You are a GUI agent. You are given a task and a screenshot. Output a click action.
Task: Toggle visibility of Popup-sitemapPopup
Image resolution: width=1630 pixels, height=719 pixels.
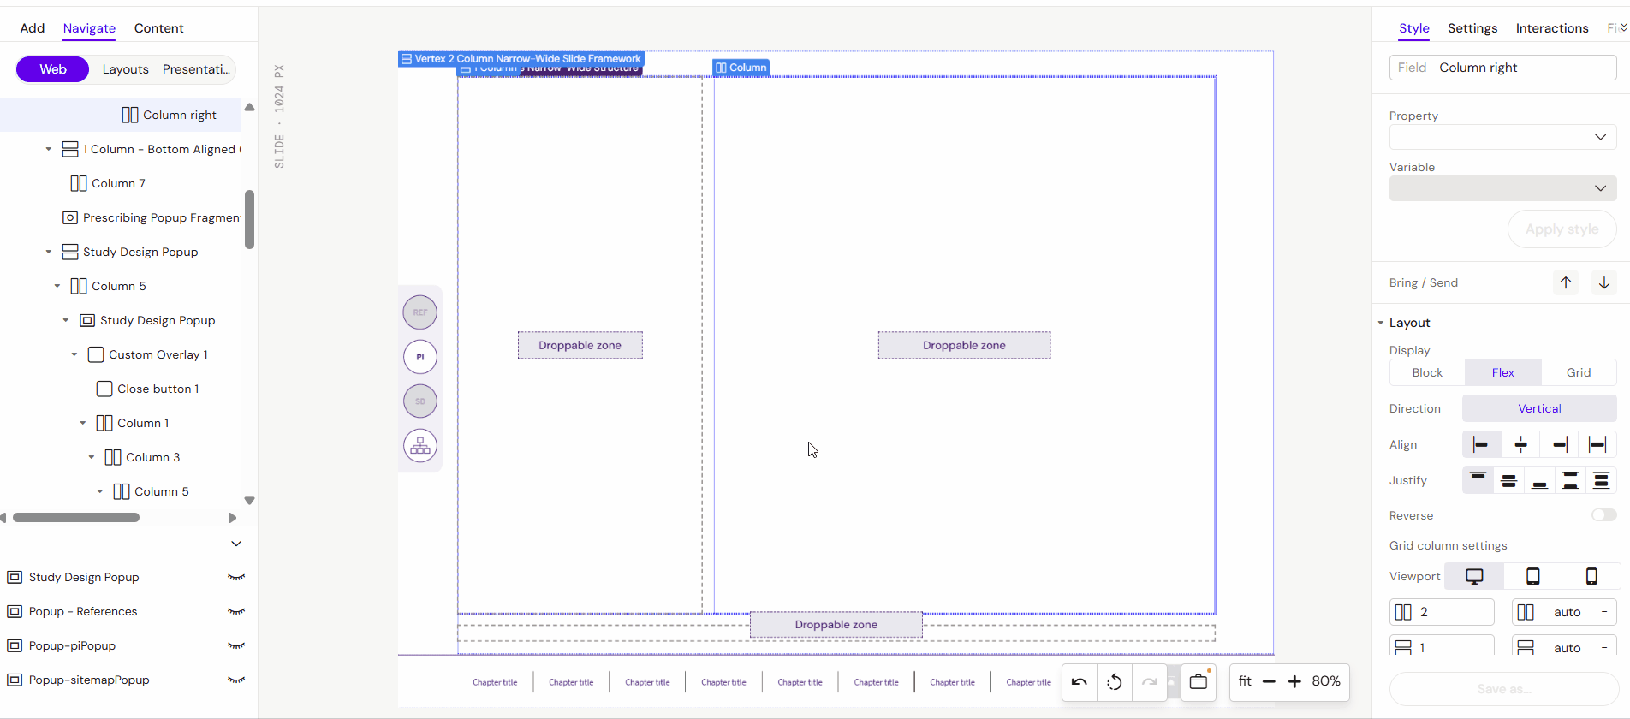point(236,680)
